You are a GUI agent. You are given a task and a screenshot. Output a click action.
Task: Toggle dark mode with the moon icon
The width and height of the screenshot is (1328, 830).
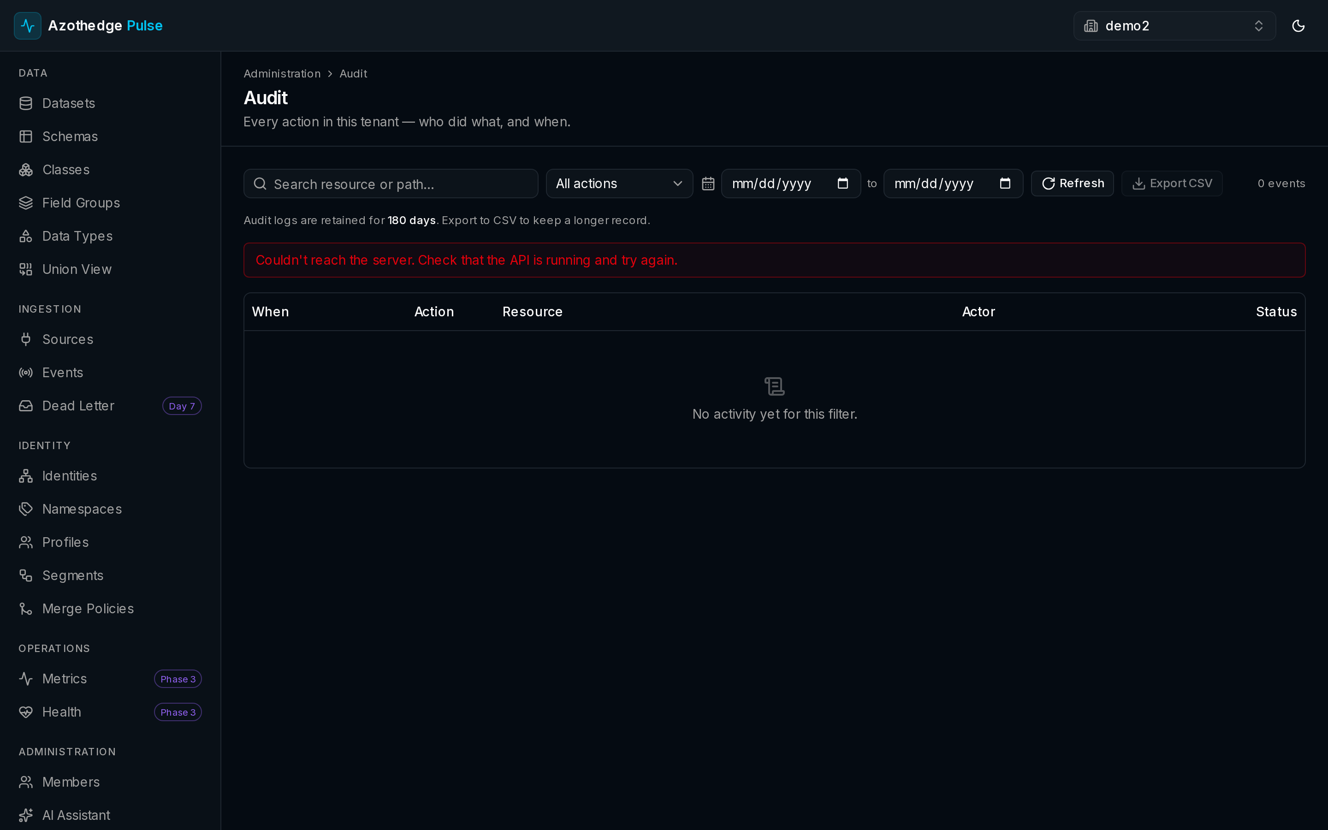click(1298, 26)
